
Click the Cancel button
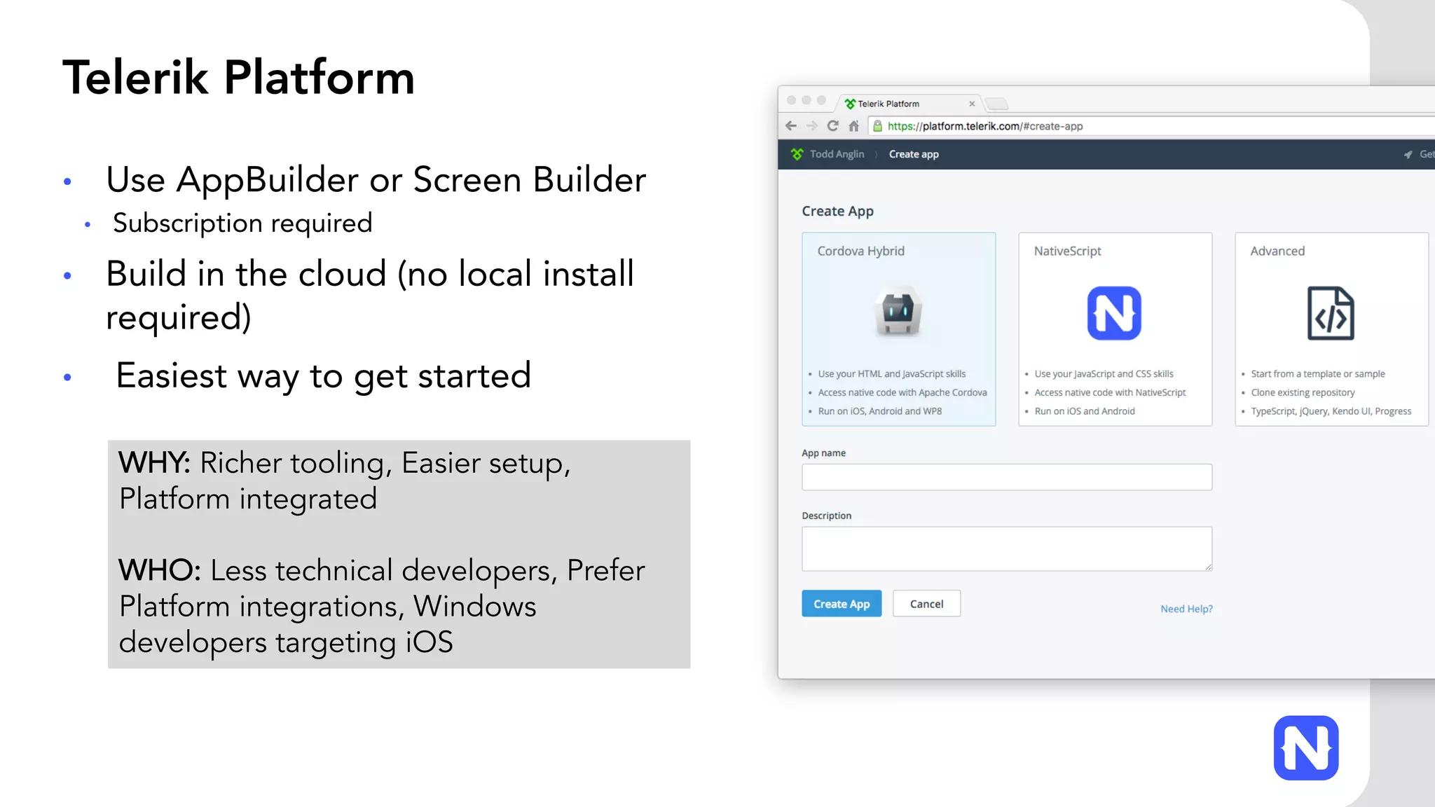click(x=926, y=604)
